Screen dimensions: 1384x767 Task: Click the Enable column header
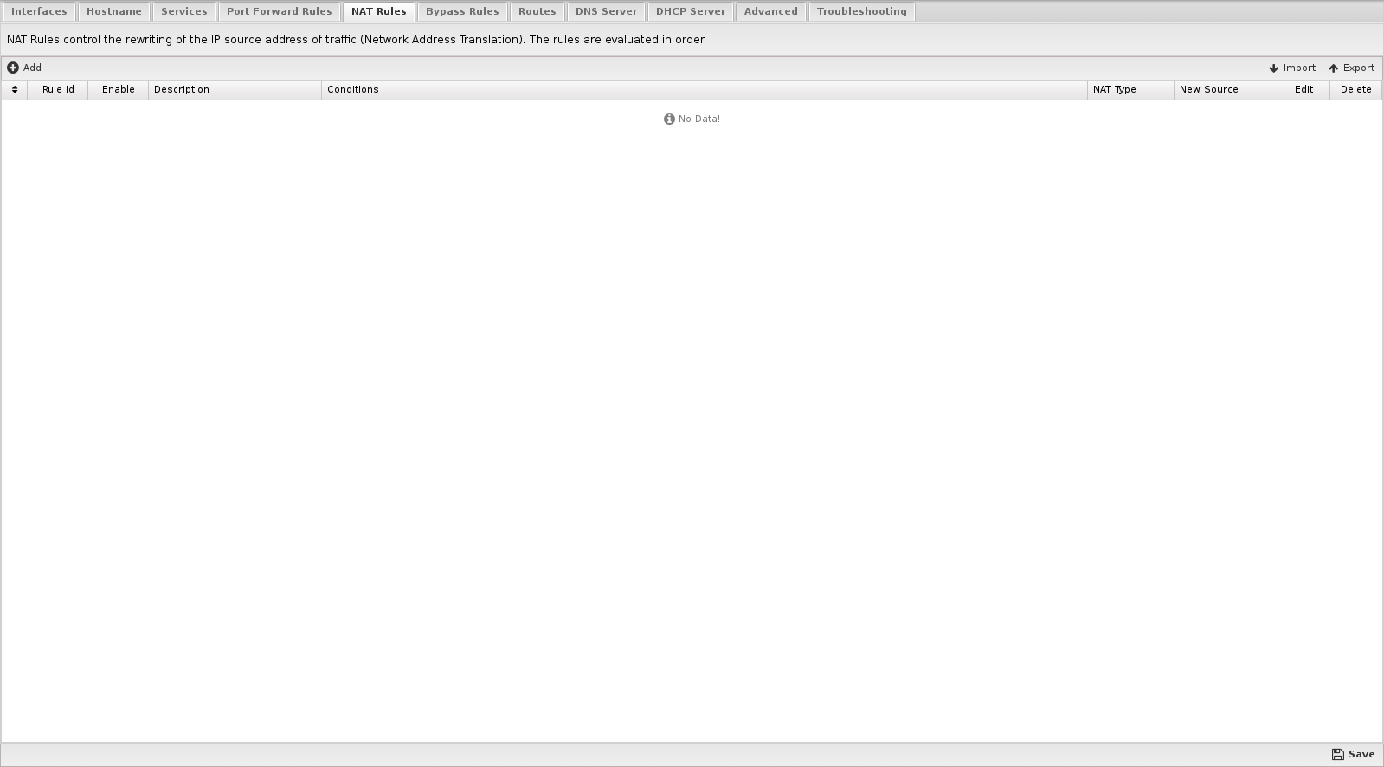point(119,89)
